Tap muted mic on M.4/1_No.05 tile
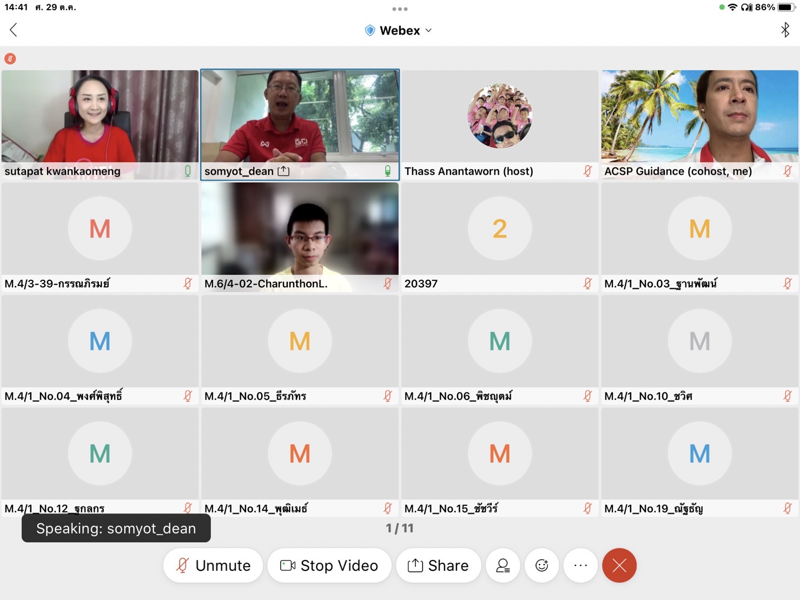Image resolution: width=800 pixels, height=600 pixels. click(x=388, y=396)
